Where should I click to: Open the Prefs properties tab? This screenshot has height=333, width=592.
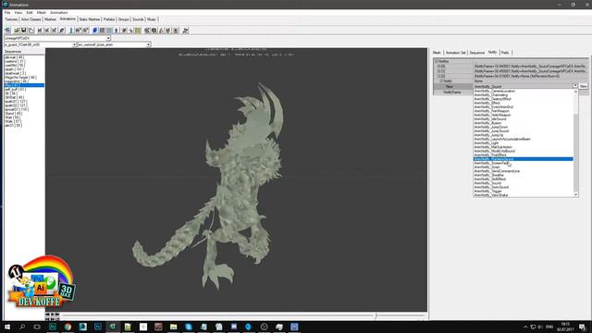[x=505, y=53]
